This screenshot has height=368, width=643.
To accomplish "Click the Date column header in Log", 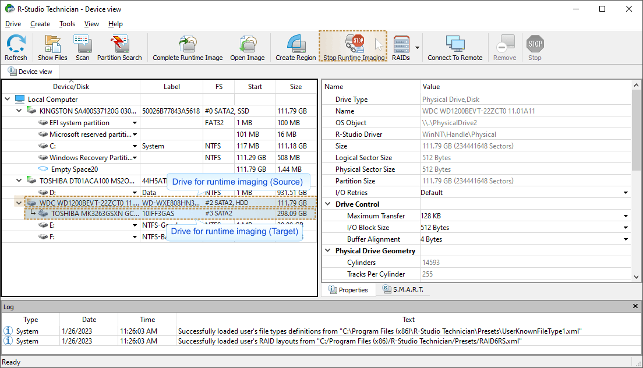I will 89,319.
